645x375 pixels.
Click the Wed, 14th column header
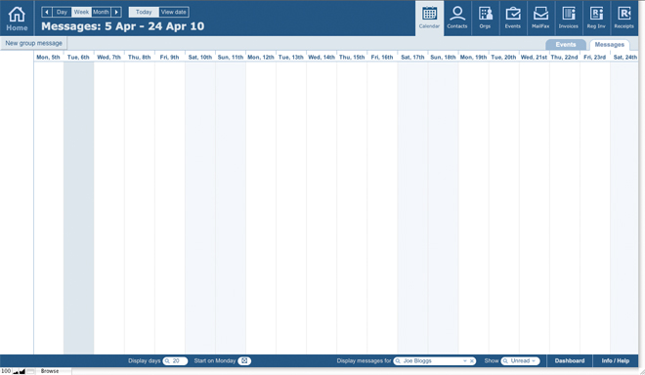pos(322,58)
